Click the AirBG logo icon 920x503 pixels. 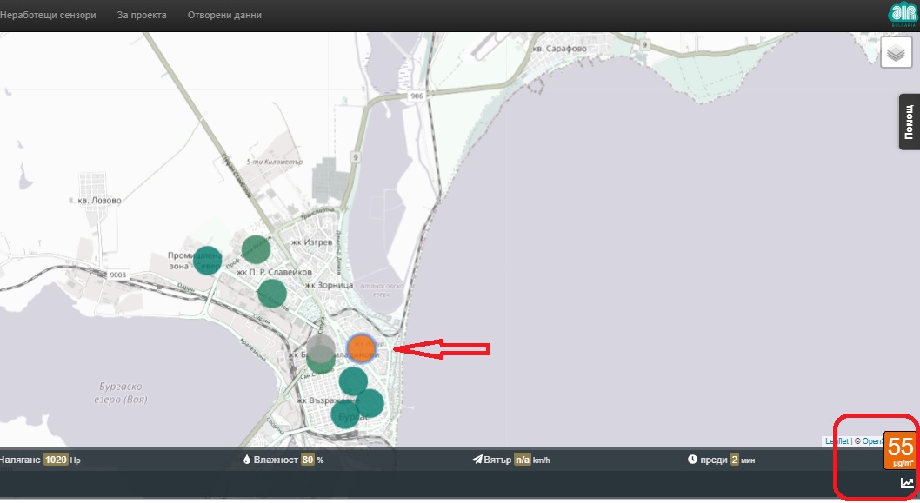pyautogui.click(x=903, y=15)
